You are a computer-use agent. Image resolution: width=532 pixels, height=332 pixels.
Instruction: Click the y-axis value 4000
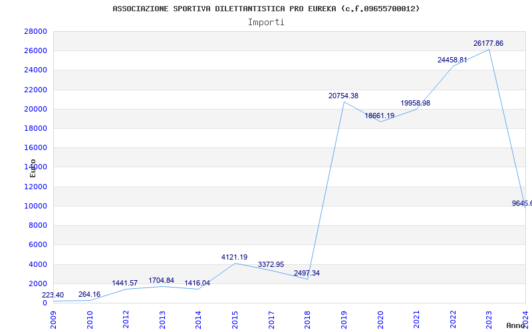(x=37, y=264)
